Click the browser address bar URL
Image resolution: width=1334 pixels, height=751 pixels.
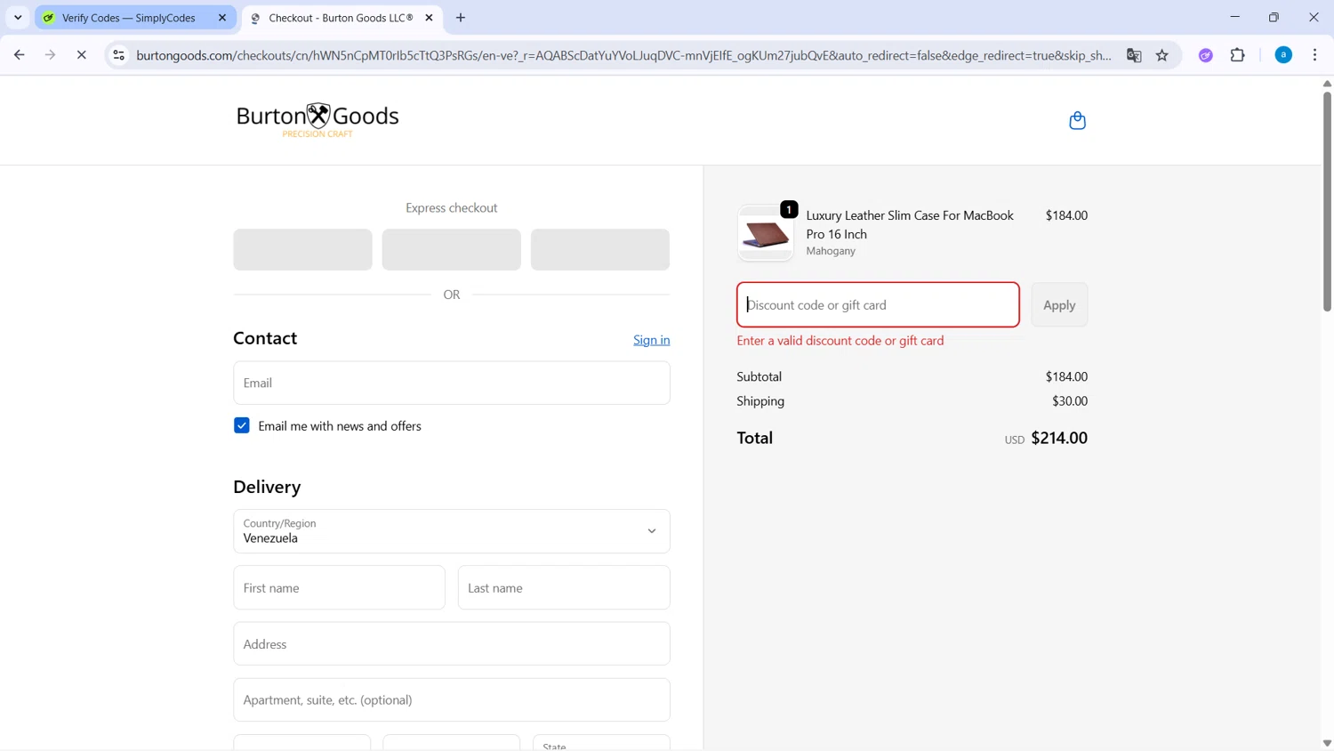[x=624, y=55]
